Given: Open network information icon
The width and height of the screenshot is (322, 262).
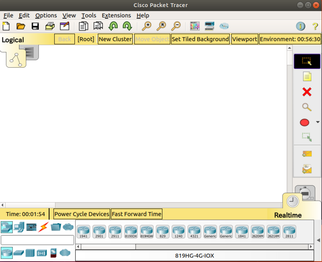Looking at the screenshot, I should pyautogui.click(x=300, y=26).
